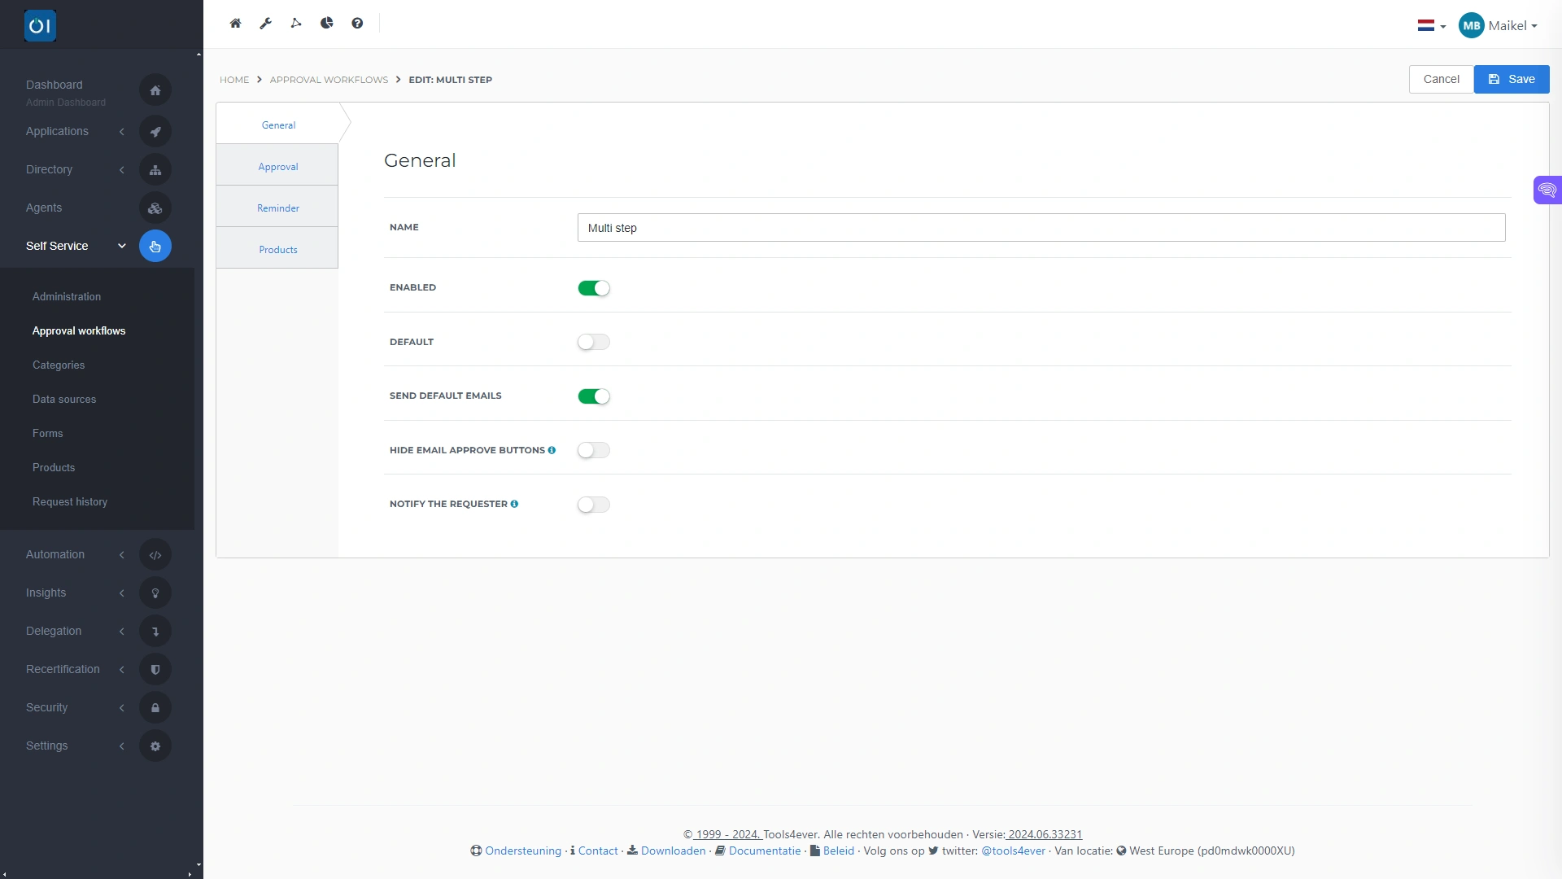Click info icon next to Hide Email Approve Buttons
Viewport: 1562px width, 879px height.
pos(552,450)
